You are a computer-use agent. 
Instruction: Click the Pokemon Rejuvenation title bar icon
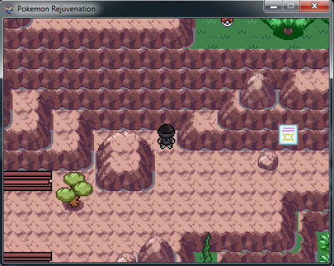[9, 9]
